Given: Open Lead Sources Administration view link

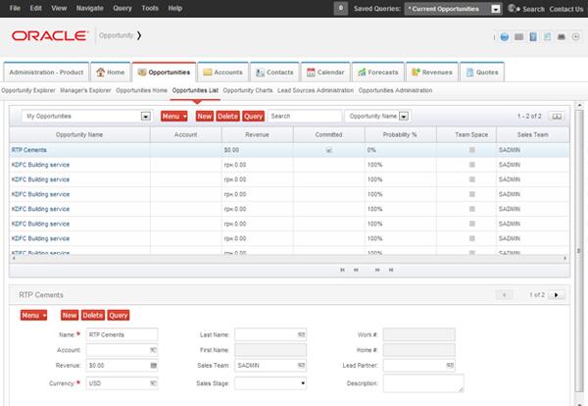Looking at the screenshot, I should click(x=316, y=90).
